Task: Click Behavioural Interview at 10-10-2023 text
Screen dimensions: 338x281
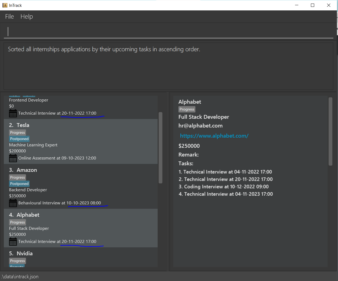Action: click(x=60, y=203)
